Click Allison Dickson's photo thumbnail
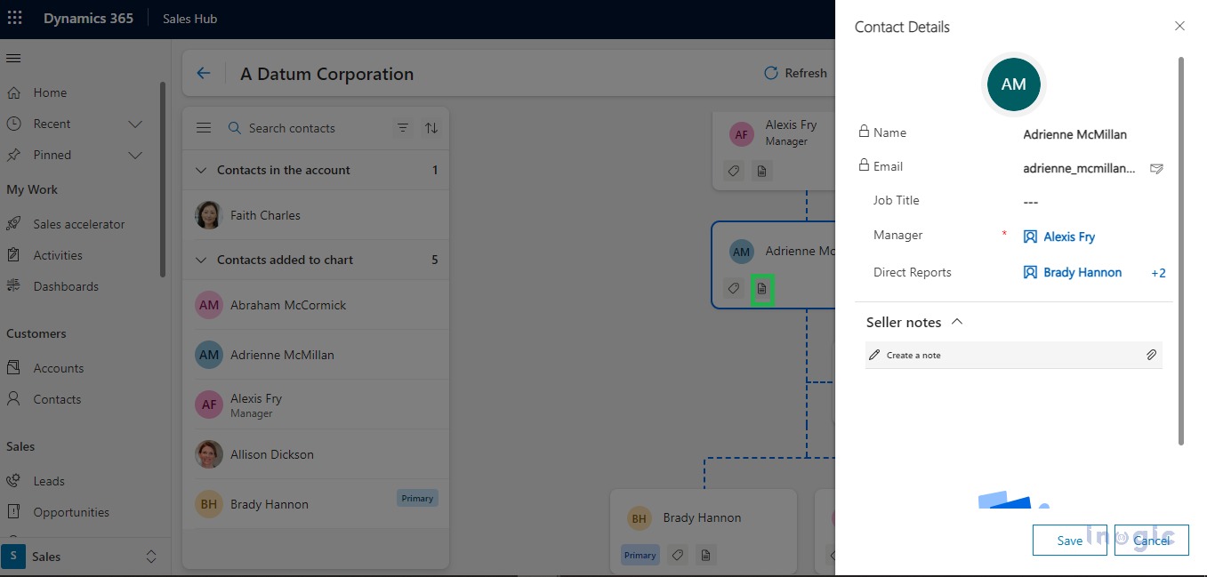This screenshot has width=1207, height=577. click(x=209, y=454)
